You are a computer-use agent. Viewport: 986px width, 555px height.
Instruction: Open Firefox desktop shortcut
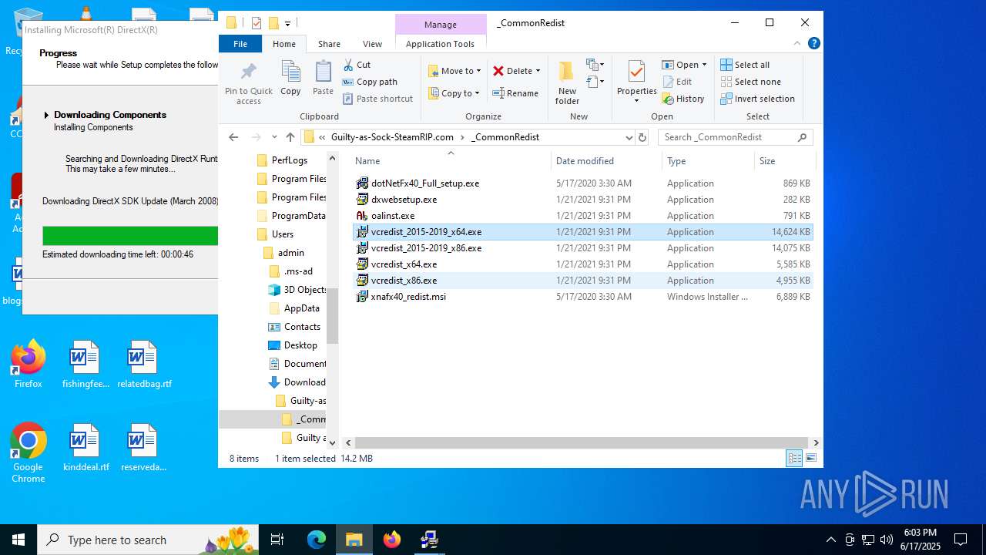coord(29,365)
